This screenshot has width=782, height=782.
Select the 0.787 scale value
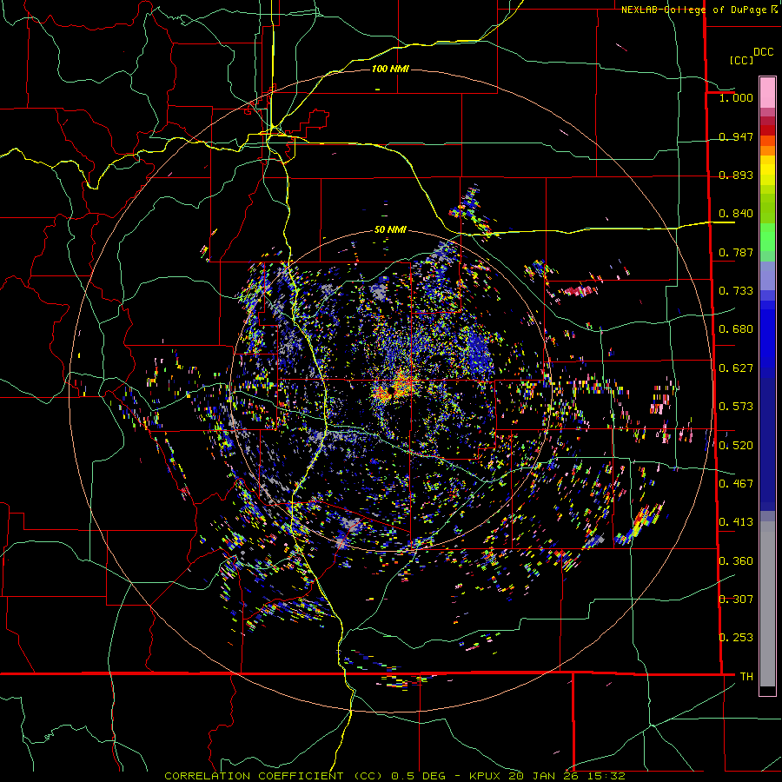coord(736,252)
